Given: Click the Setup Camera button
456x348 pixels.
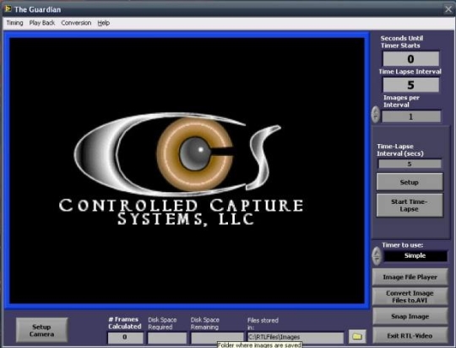Looking at the screenshot, I should click(x=42, y=330).
